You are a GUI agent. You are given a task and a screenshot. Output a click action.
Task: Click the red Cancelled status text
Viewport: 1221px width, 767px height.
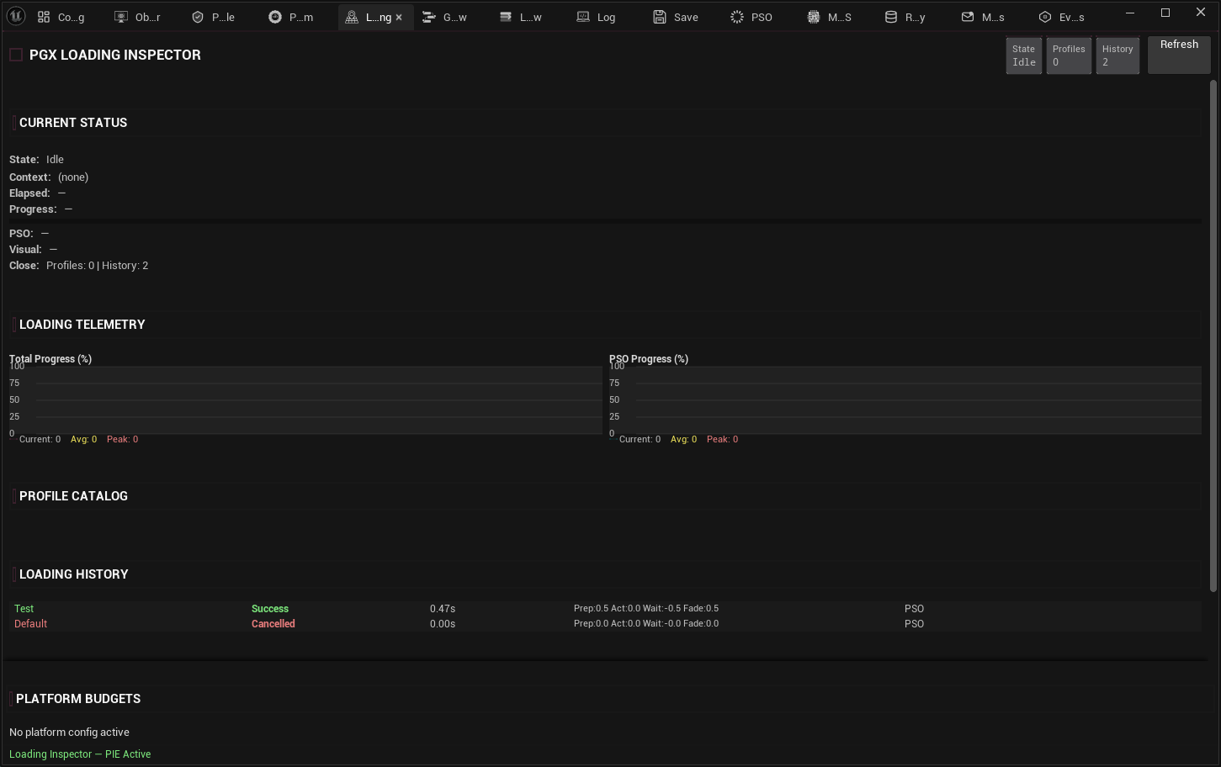coord(273,624)
